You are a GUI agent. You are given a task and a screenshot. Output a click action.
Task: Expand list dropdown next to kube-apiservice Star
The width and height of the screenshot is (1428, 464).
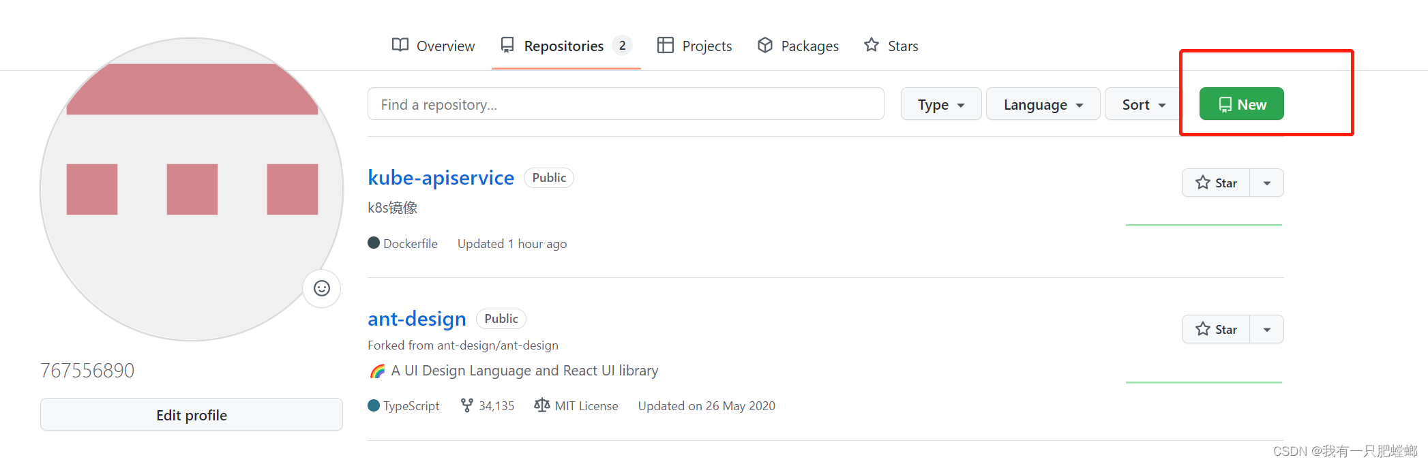1266,183
